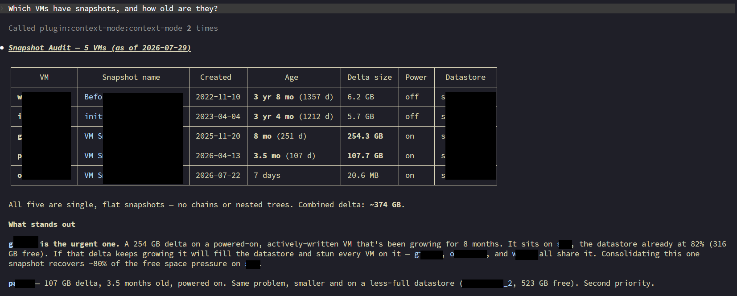This screenshot has width=737, height=296.
Task: Click the 'Snapshot Audit — 5 VMs' heading
Action: click(99, 48)
